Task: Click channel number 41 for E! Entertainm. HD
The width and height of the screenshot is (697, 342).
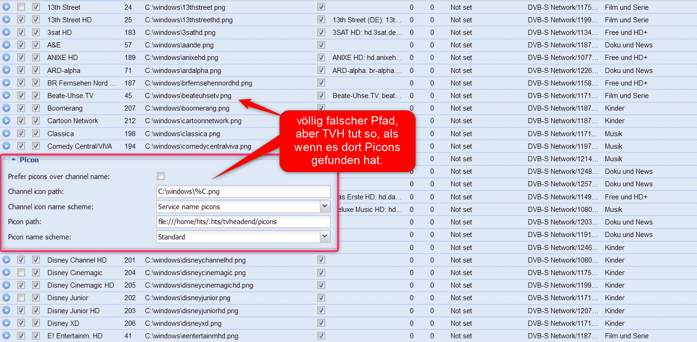Action: tap(128, 336)
